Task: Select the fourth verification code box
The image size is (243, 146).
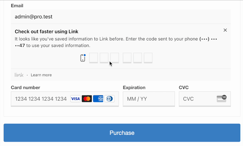Action: click(x=127, y=58)
